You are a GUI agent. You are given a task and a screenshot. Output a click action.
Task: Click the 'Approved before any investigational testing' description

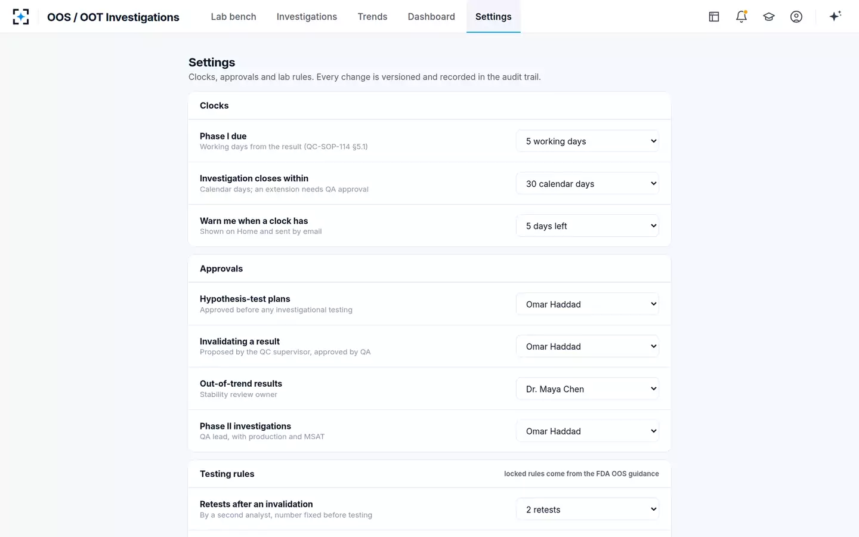[276, 310]
